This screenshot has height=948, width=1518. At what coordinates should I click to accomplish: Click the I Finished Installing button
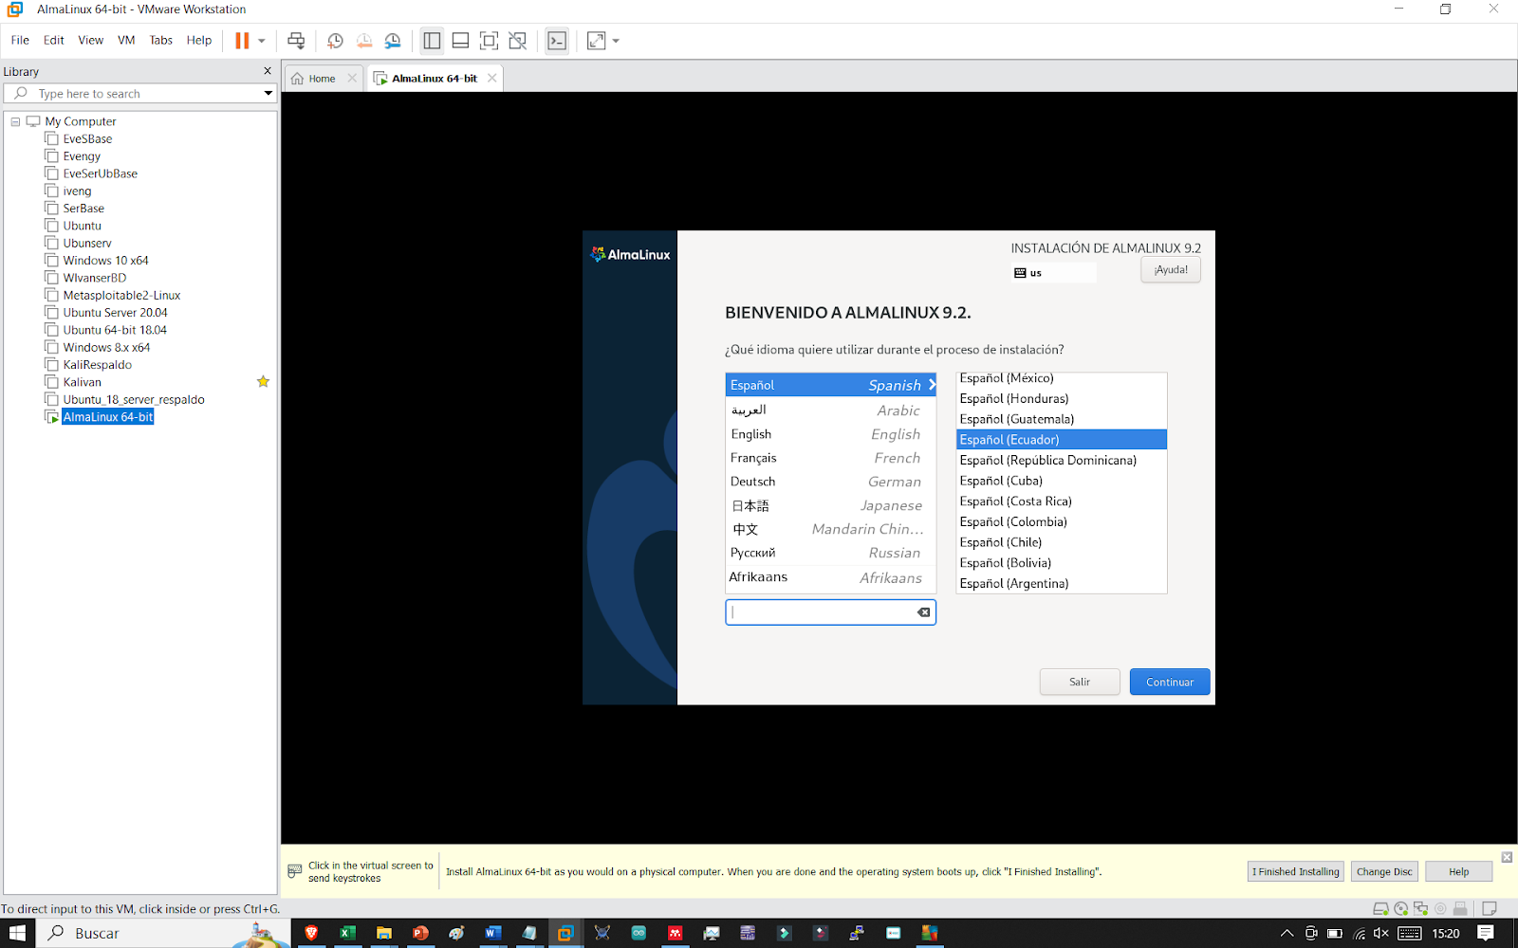tap(1296, 871)
